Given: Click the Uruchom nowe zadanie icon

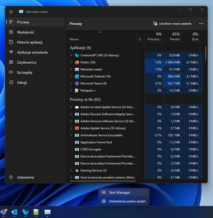Looking at the screenshot, I should click(x=155, y=23).
